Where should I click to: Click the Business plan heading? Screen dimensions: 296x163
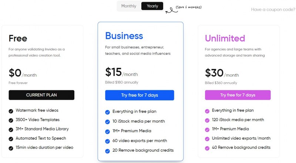(124, 36)
